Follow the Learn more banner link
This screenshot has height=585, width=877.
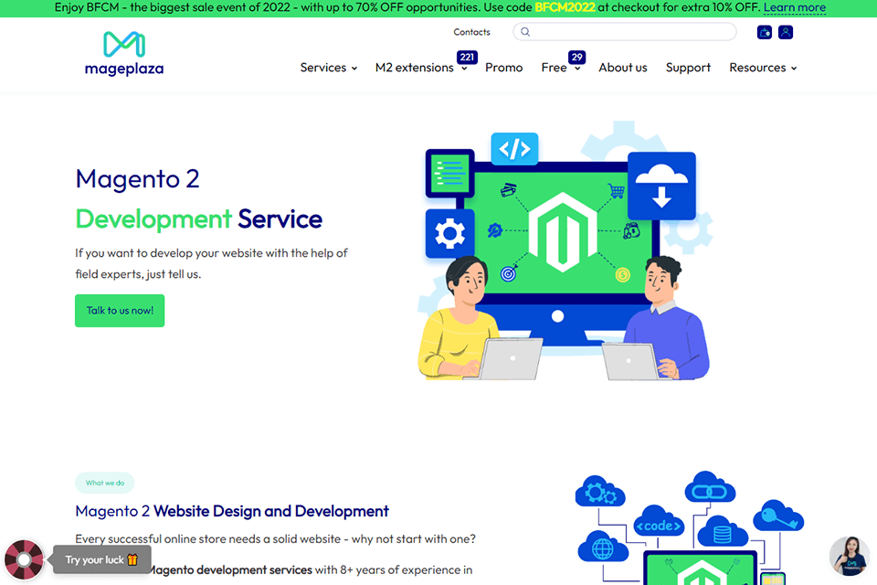(x=794, y=8)
